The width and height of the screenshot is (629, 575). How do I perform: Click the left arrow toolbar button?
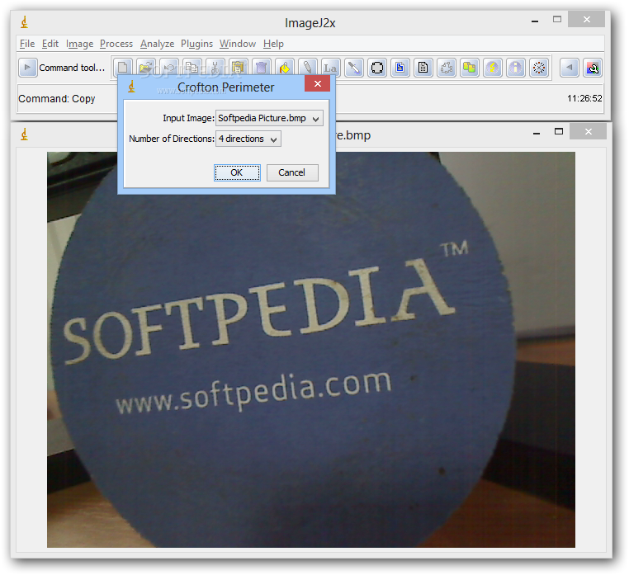tap(569, 68)
